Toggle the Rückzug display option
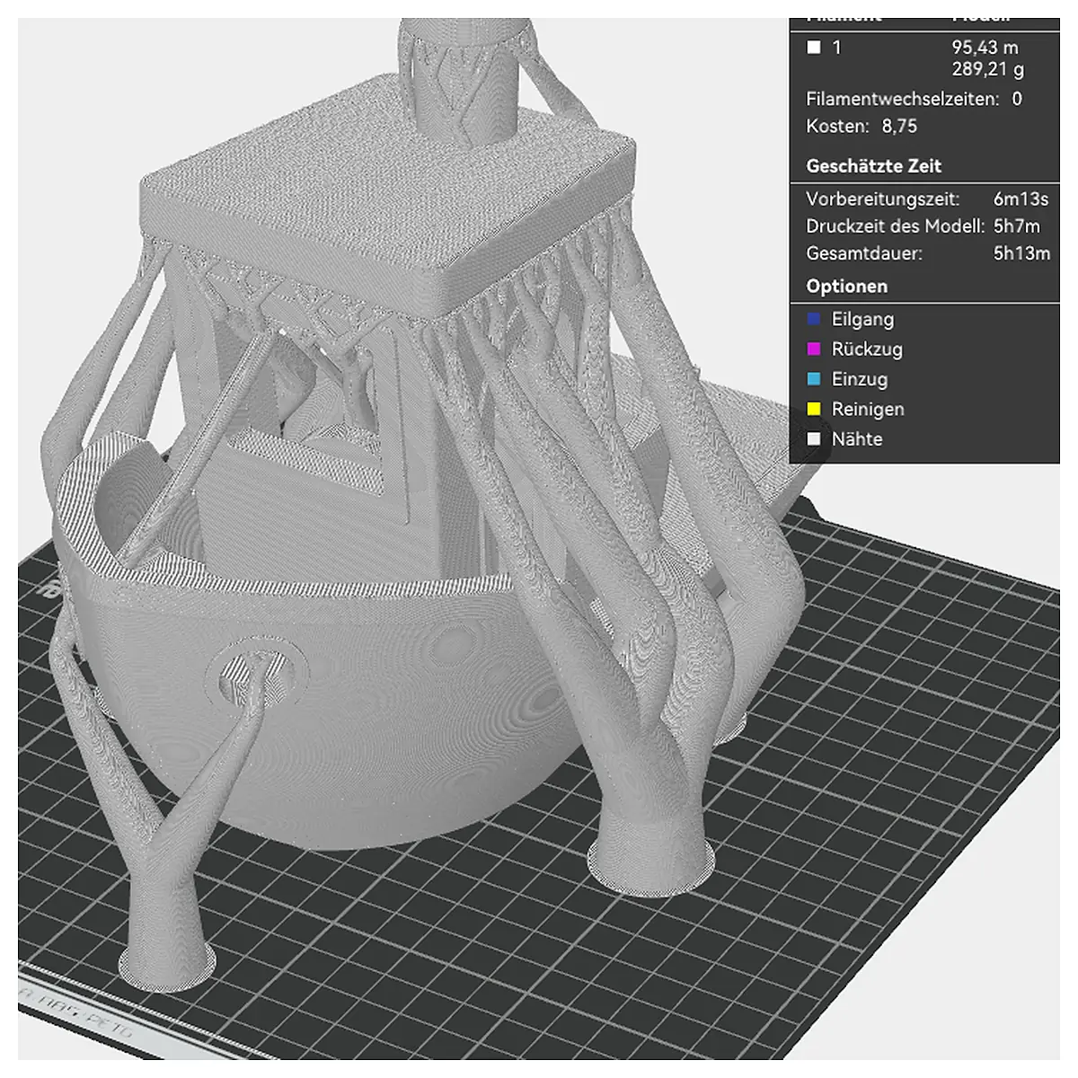This screenshot has width=1078, height=1078. [854, 349]
